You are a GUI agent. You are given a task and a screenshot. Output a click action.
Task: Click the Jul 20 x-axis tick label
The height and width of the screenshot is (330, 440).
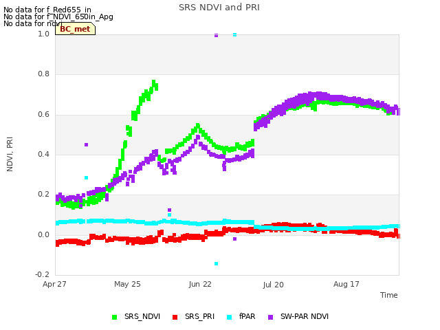(274, 285)
